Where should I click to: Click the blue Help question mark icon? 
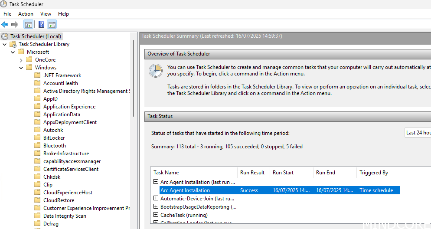(x=42, y=24)
